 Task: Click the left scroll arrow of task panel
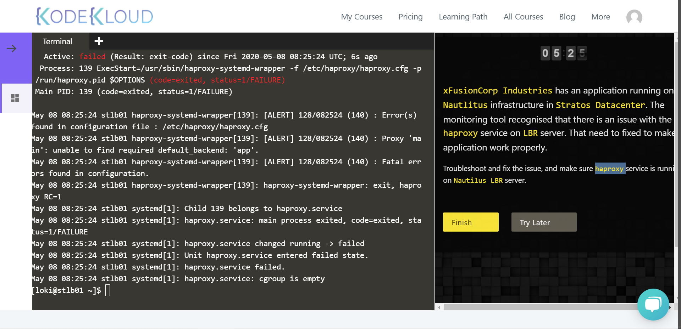click(x=439, y=307)
